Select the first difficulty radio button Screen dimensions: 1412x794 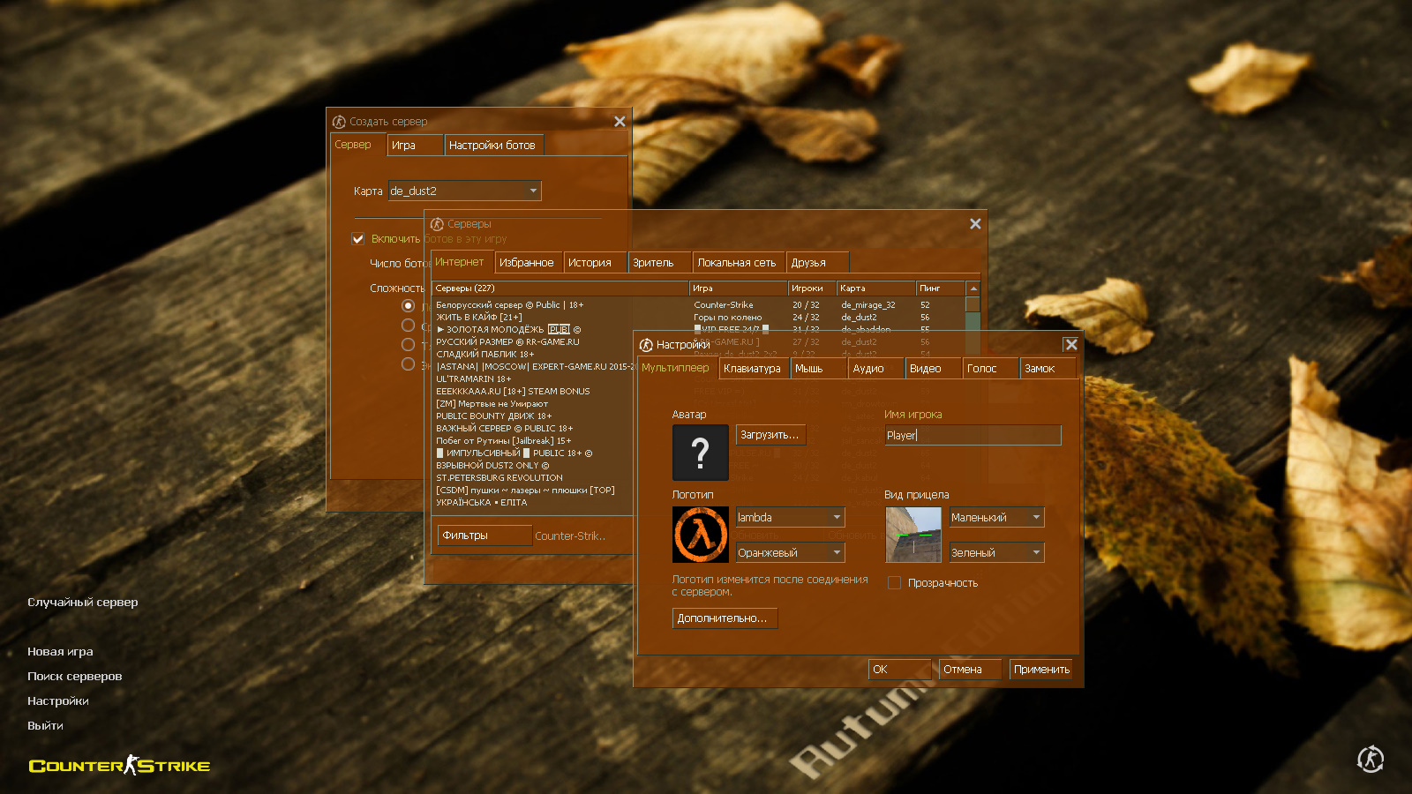pos(408,305)
